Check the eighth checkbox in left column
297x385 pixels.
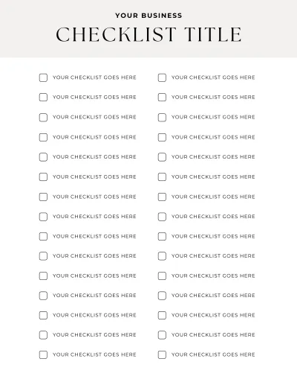43,217
